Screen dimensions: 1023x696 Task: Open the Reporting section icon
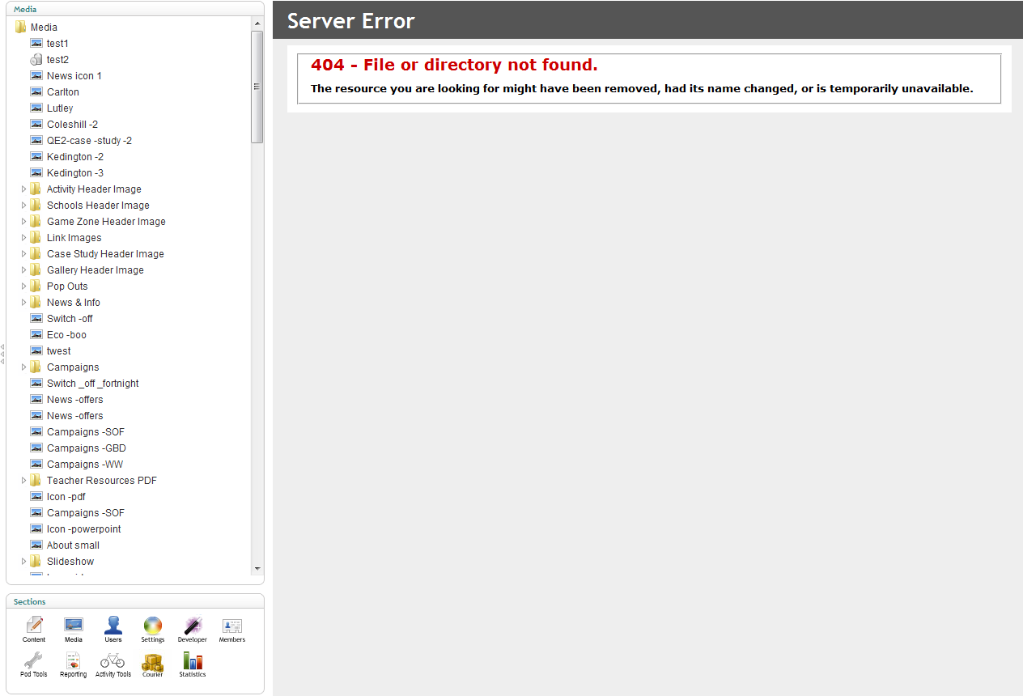(x=74, y=660)
